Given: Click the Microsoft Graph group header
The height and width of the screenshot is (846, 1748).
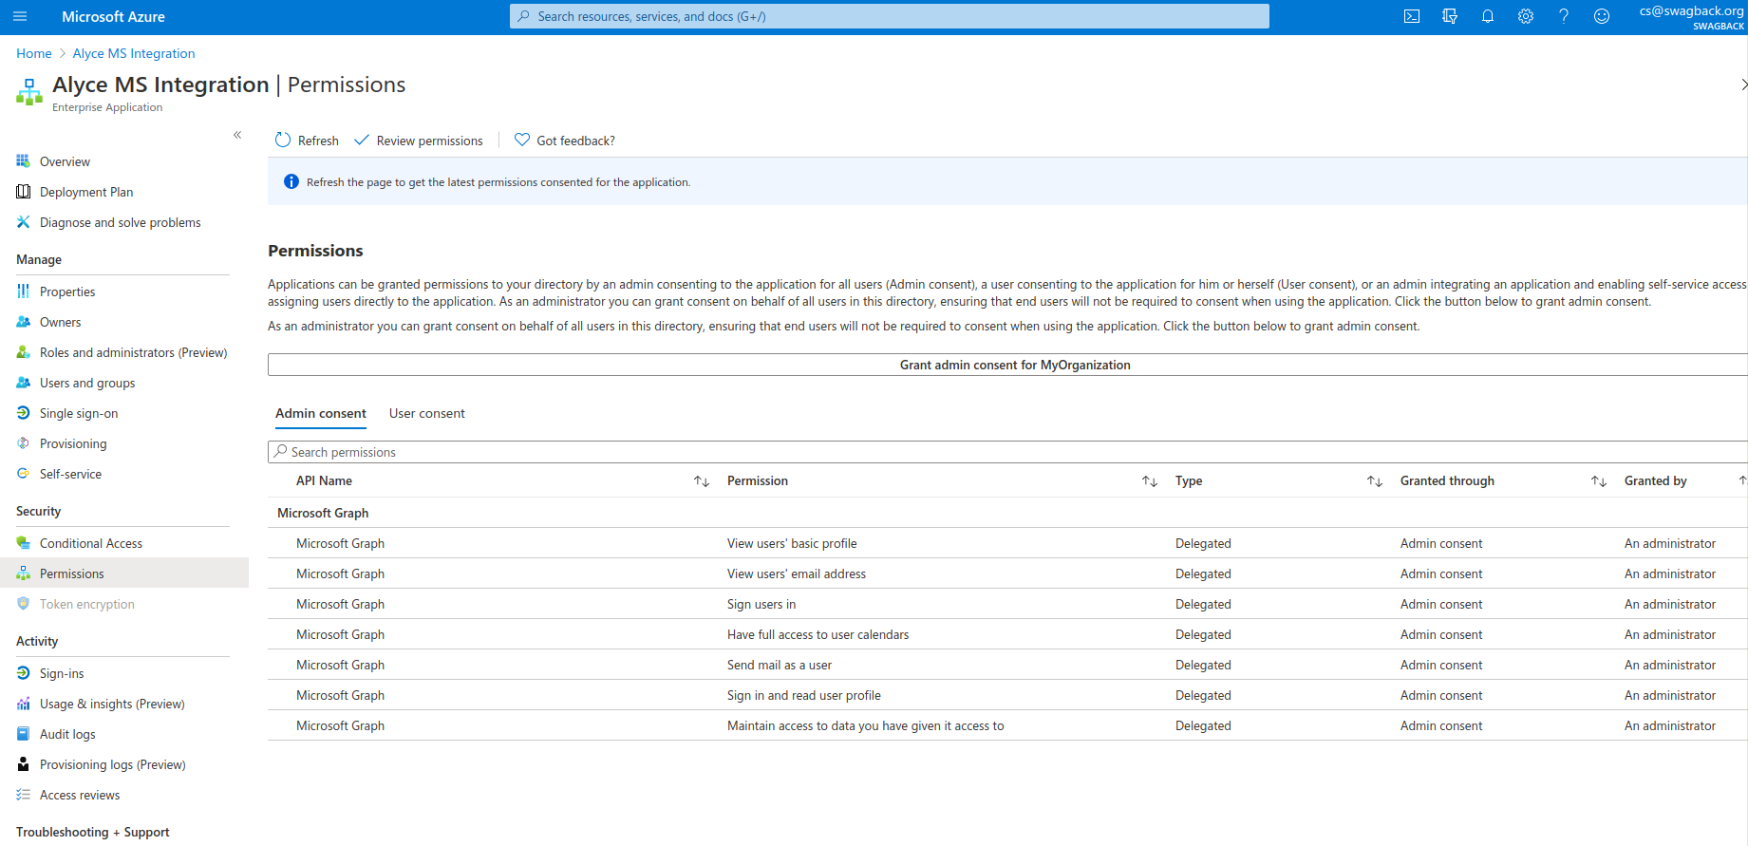Looking at the screenshot, I should point(323,513).
